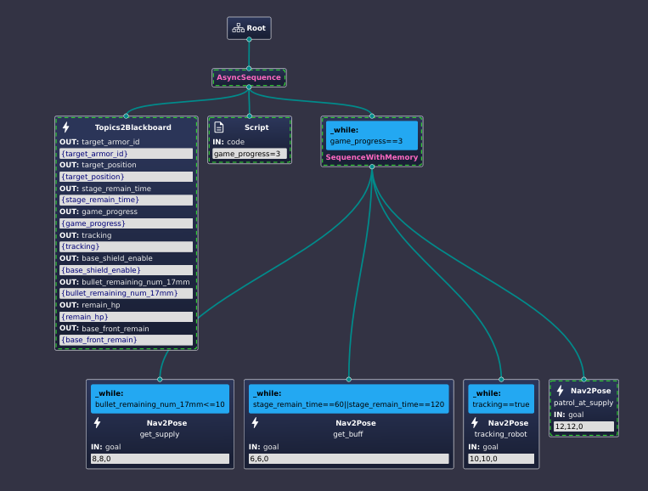Screen dimensions: 648x491
Task: Click the tracking_robot Nav2Pose lightning icon
Action: (x=475, y=423)
